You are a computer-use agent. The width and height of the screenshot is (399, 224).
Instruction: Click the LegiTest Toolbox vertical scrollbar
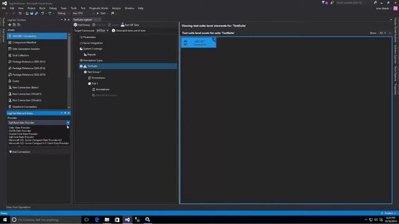click(69, 70)
